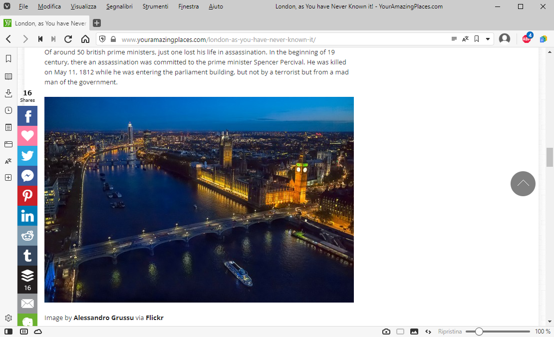554x337 pixels.
Task: Go back to the previous page
Action: [x=9, y=39]
